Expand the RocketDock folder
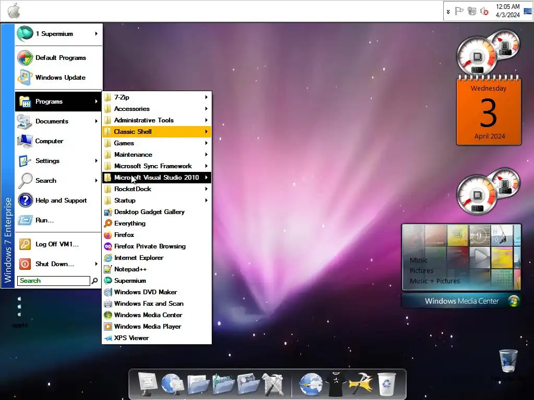The image size is (534, 400). tap(156, 189)
